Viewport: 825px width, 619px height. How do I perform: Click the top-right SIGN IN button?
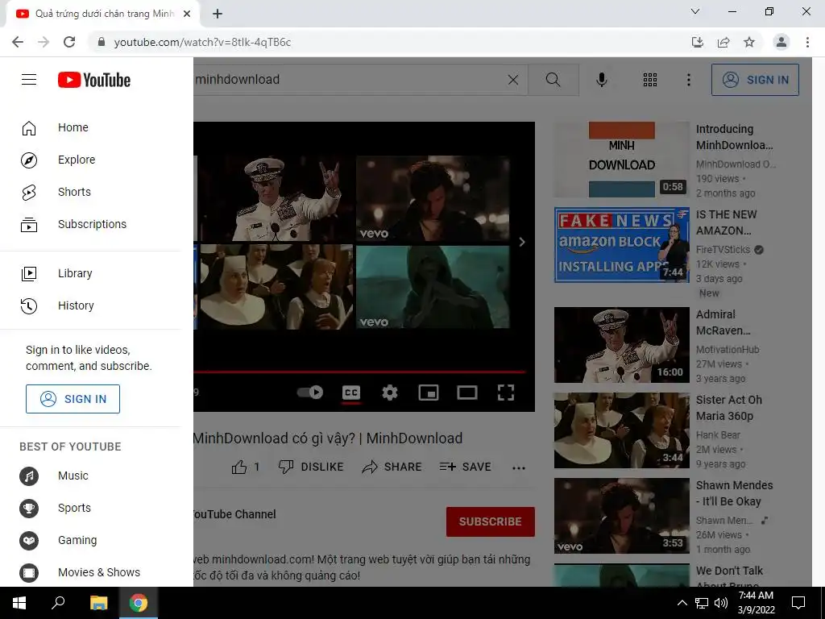pos(755,80)
